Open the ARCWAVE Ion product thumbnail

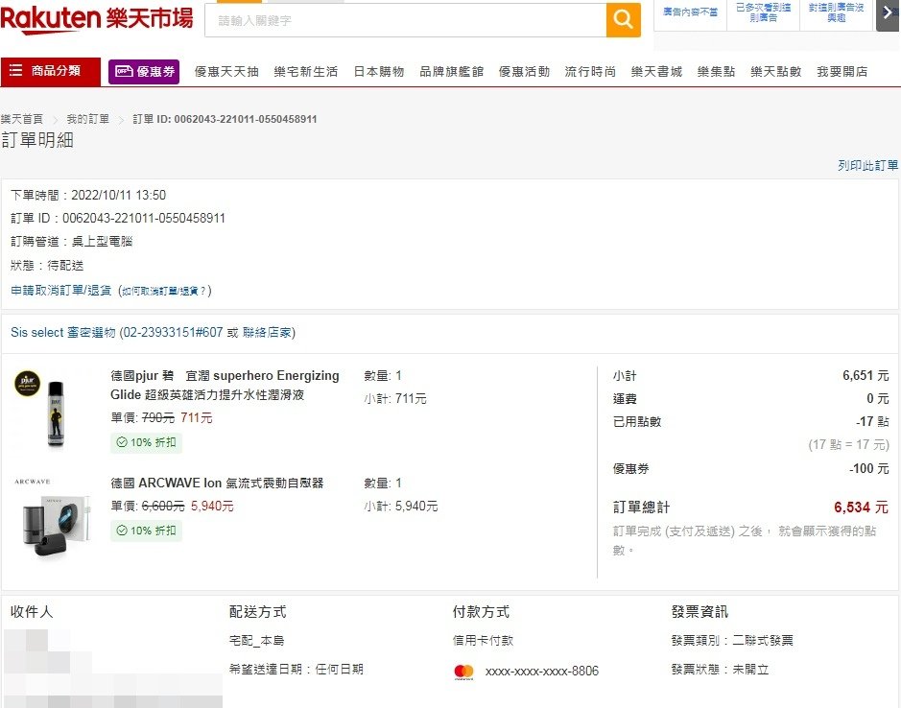click(53, 517)
